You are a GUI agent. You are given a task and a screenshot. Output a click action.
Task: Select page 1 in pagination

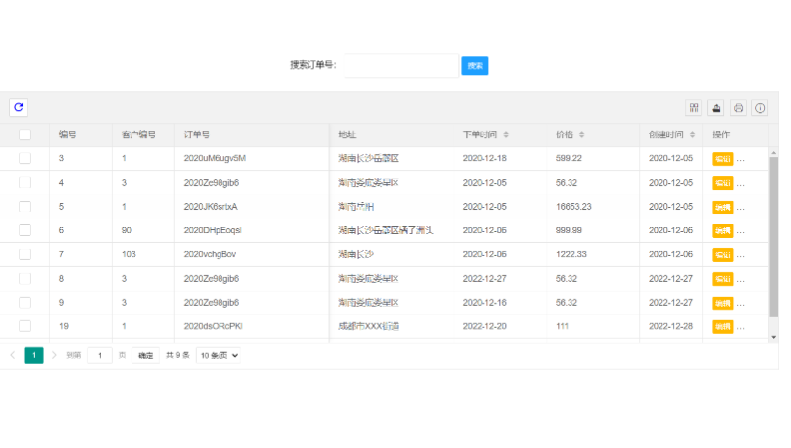34,355
